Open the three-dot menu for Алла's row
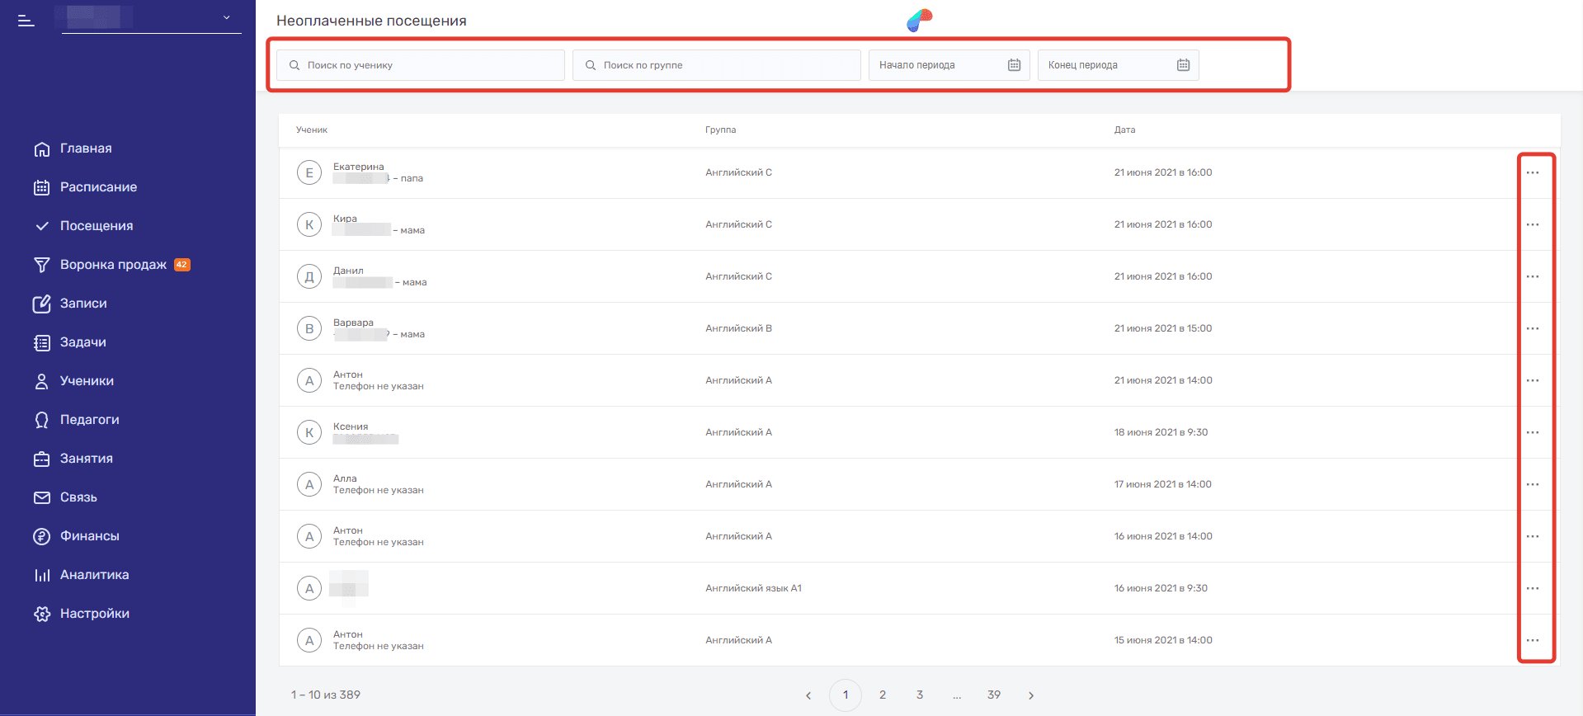 1532,485
